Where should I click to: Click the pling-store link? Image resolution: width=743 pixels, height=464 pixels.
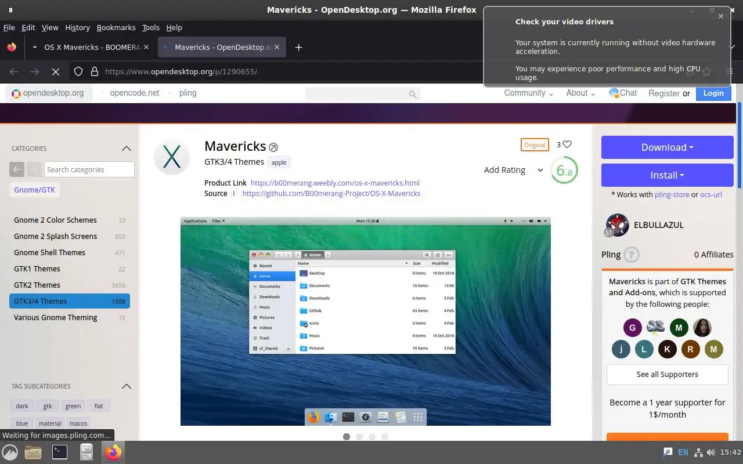672,195
